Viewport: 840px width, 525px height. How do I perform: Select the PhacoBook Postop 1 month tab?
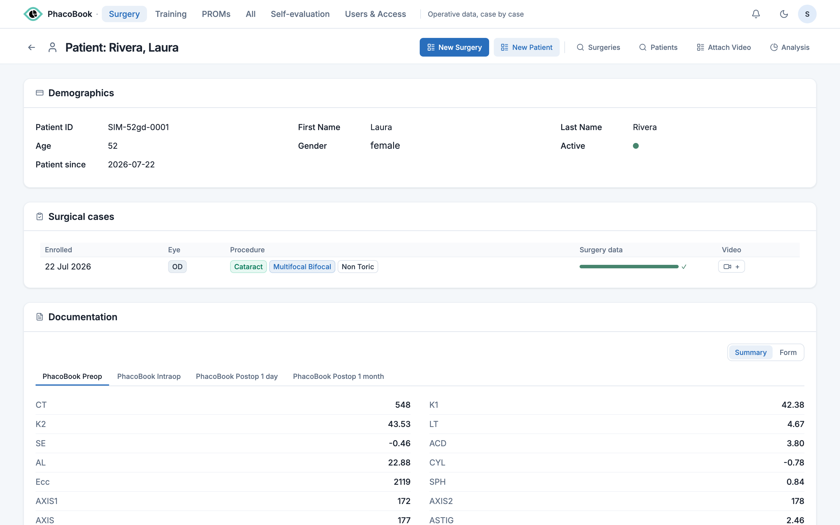338,376
